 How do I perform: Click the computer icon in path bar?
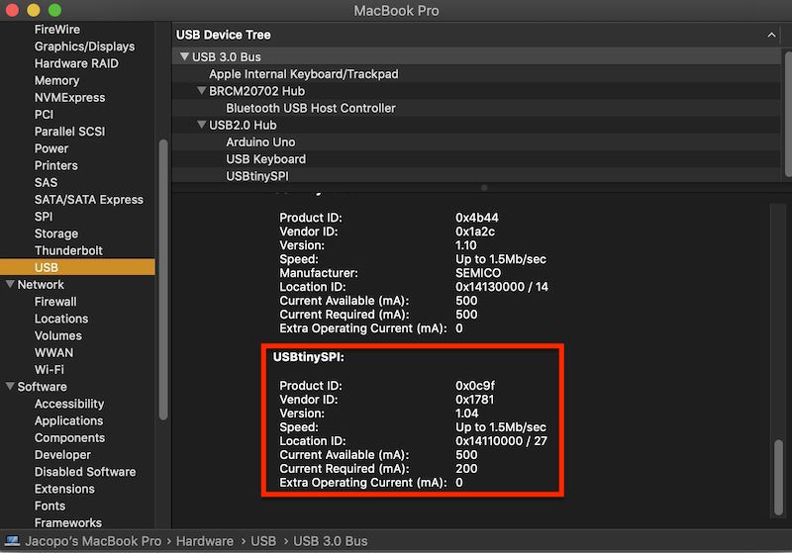tap(12, 541)
